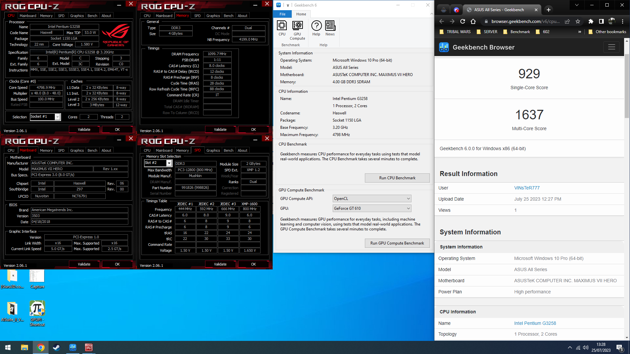Click Validate in top-left CPU-Z window
630x354 pixels.
(84, 129)
